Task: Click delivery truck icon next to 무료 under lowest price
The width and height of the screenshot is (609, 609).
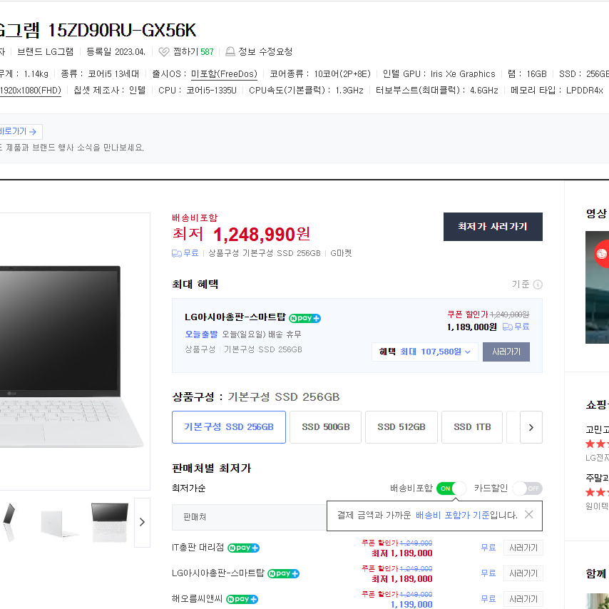Action: point(177,254)
